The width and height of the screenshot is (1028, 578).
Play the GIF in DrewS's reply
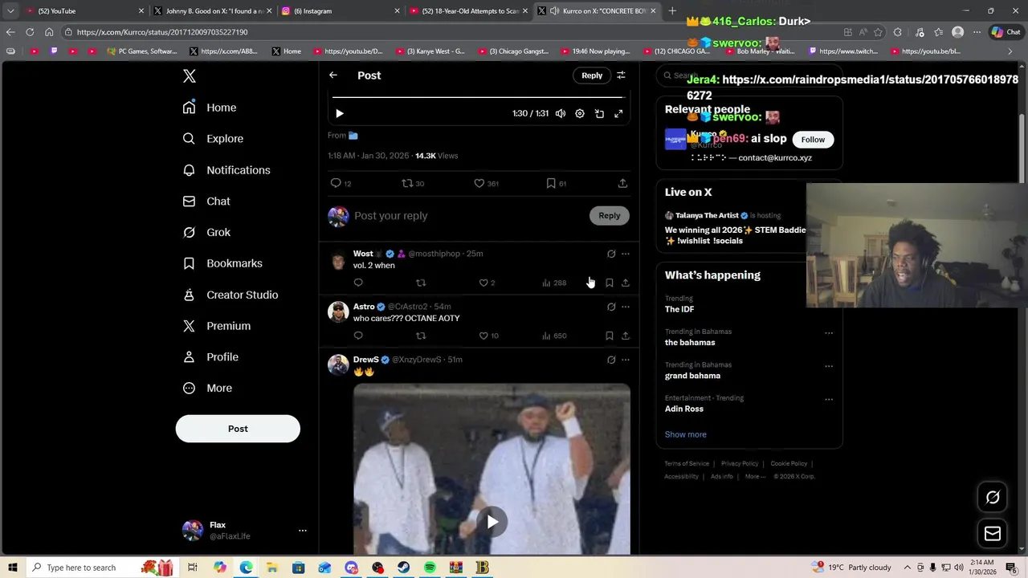(492, 522)
